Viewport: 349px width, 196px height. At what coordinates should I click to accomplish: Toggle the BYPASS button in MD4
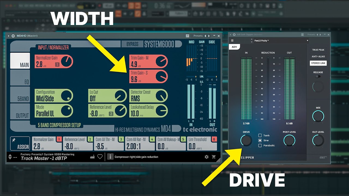click(x=133, y=44)
